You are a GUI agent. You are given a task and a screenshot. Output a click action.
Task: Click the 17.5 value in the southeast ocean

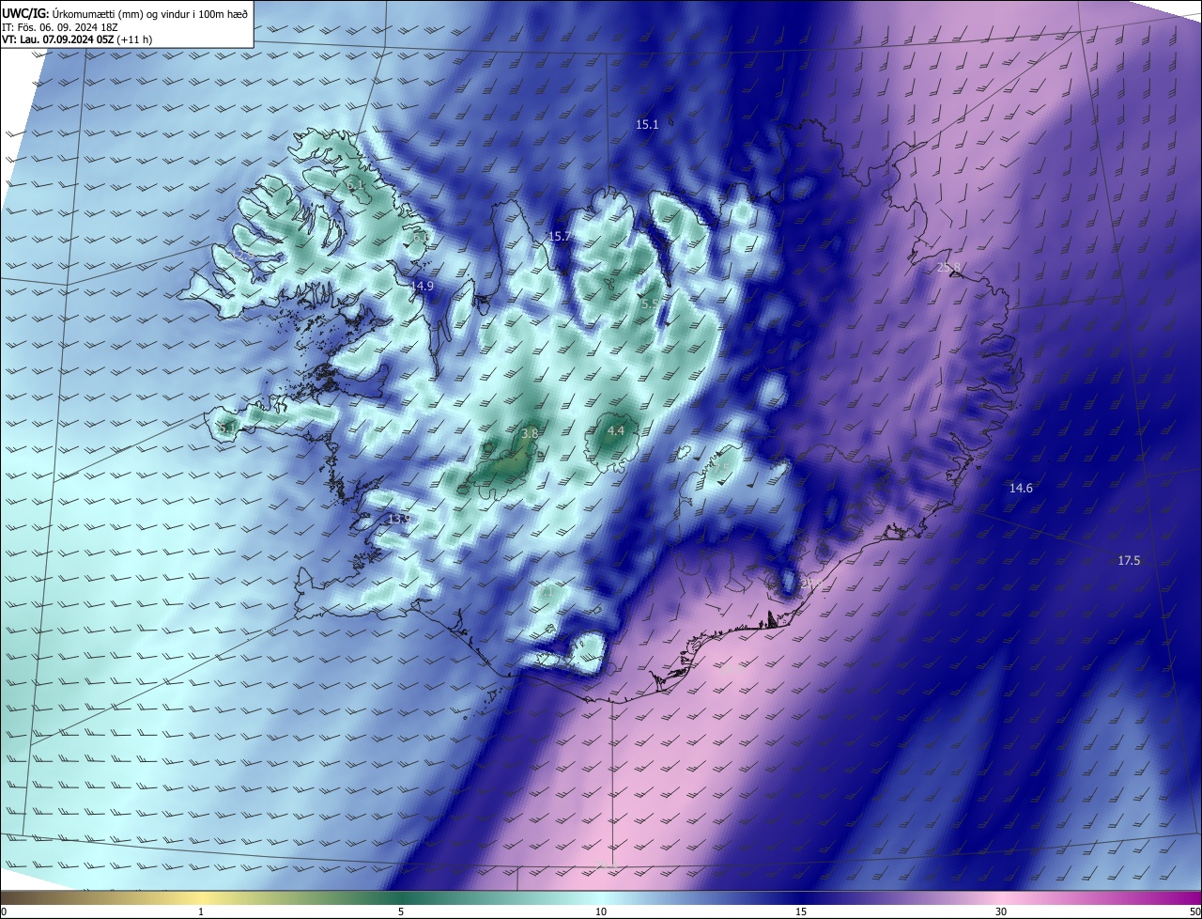[1129, 560]
